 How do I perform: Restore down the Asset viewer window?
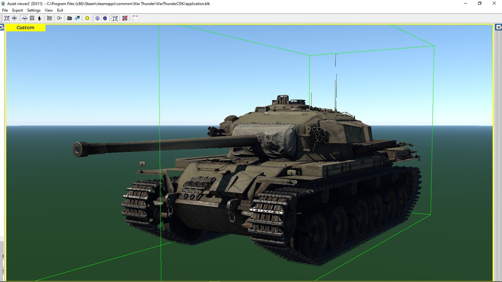tap(480, 3)
